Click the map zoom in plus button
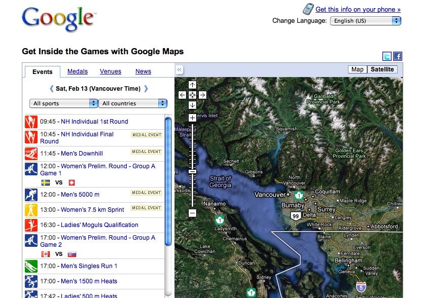Viewport: 422px width, 298px height. tap(192, 118)
